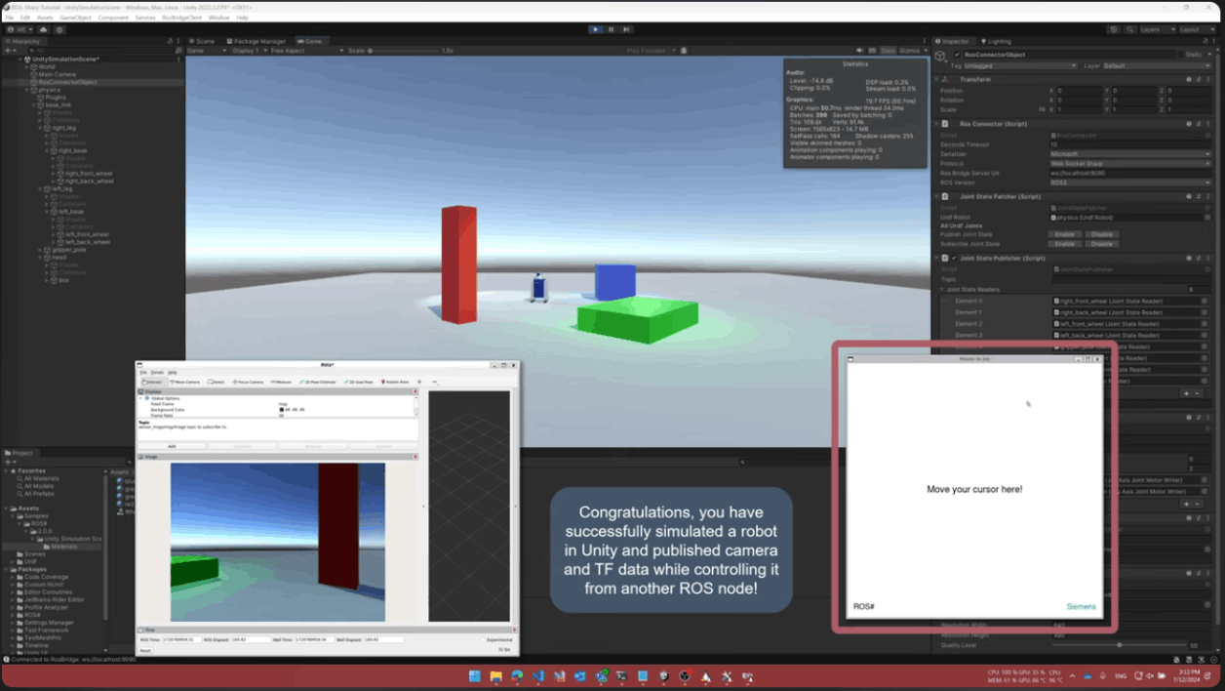This screenshot has height=691, width=1225.
Task: Click the Add button in RViz Displays
Action: pos(172,446)
